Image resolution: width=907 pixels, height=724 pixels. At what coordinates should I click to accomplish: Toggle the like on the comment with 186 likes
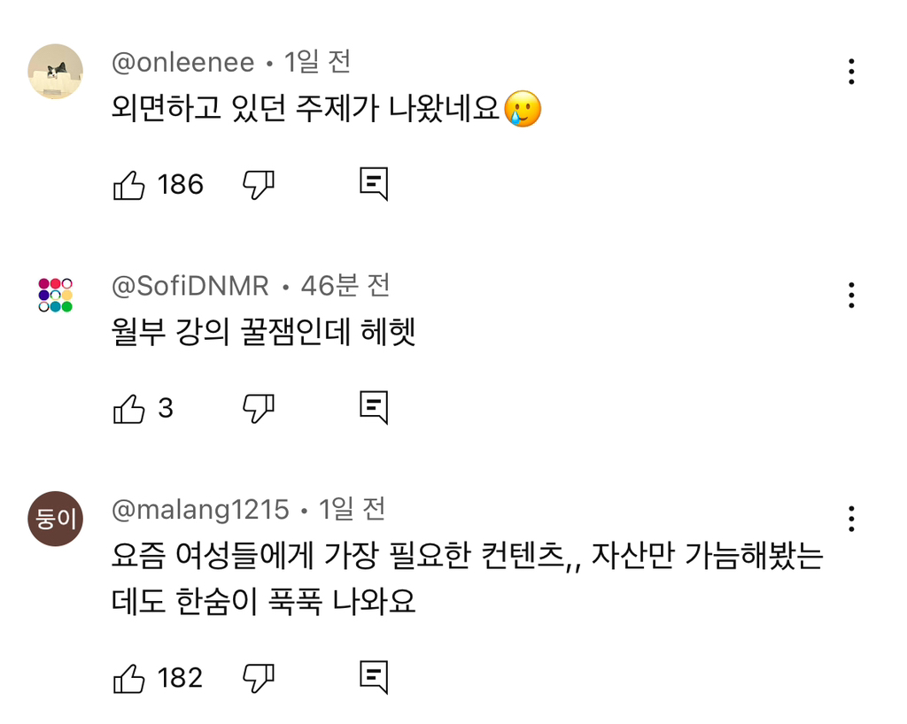(131, 183)
